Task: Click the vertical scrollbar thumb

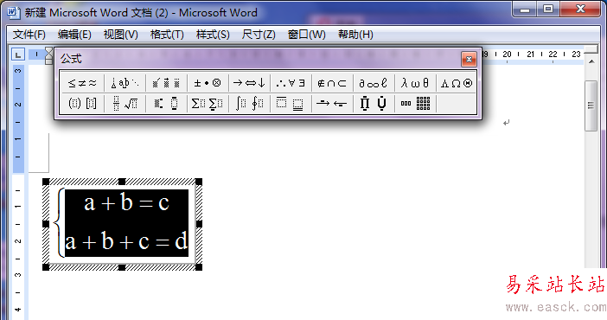Action: 591,106
